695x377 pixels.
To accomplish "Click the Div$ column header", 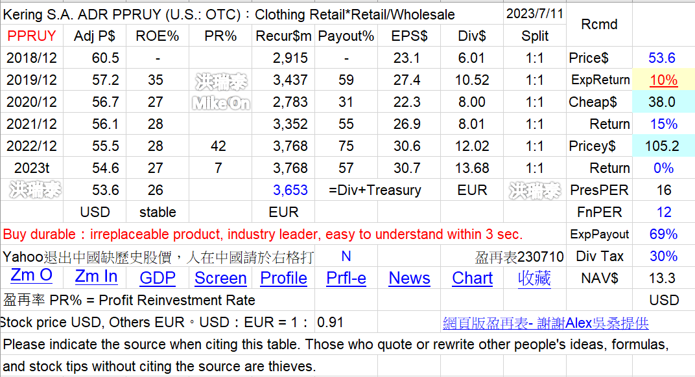I will 472,36.
